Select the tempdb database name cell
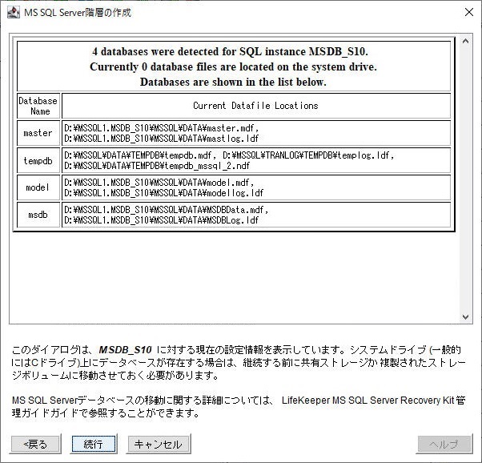 tap(38, 160)
